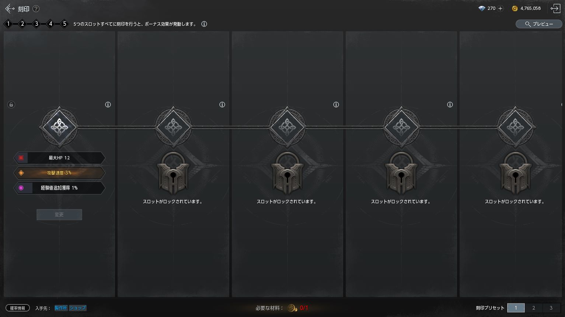The height and width of the screenshot is (317, 565).
Task: Open info icon beside bonus effect text
Action: 204,24
